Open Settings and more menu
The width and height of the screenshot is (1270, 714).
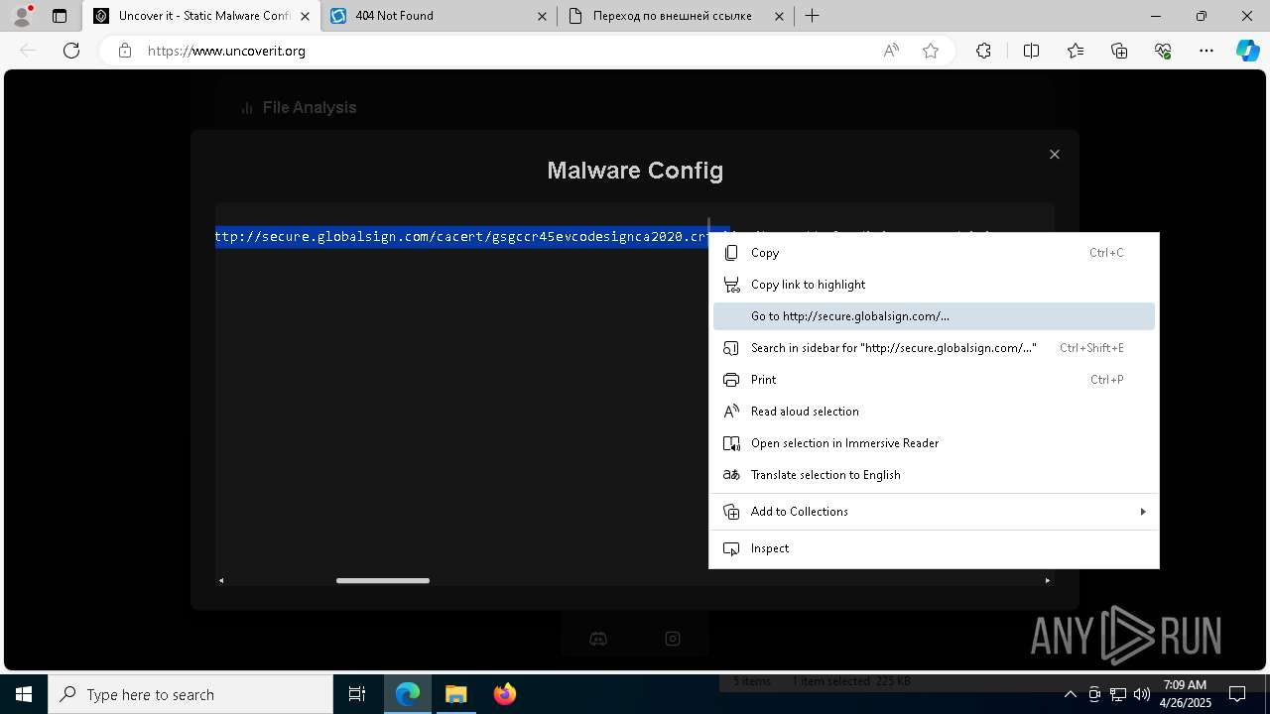point(1206,51)
